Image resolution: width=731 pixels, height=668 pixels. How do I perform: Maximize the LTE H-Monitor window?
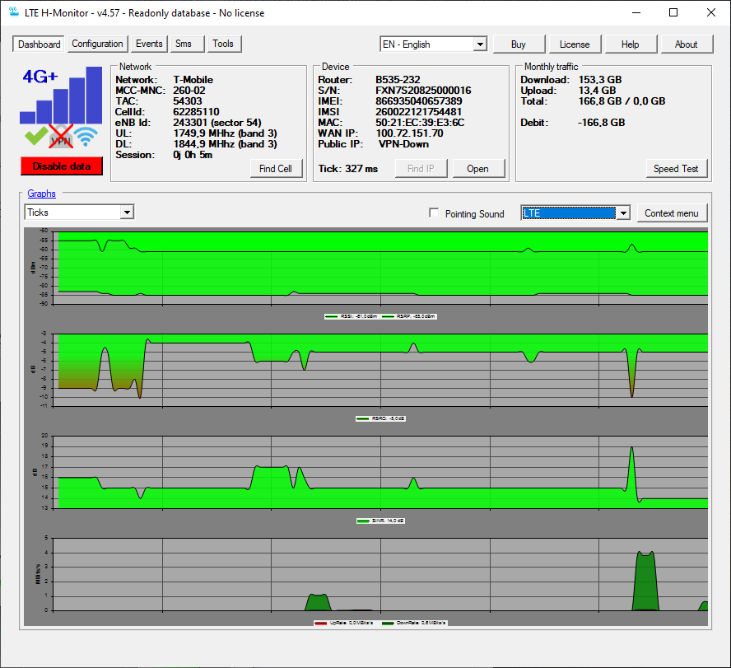click(x=673, y=12)
